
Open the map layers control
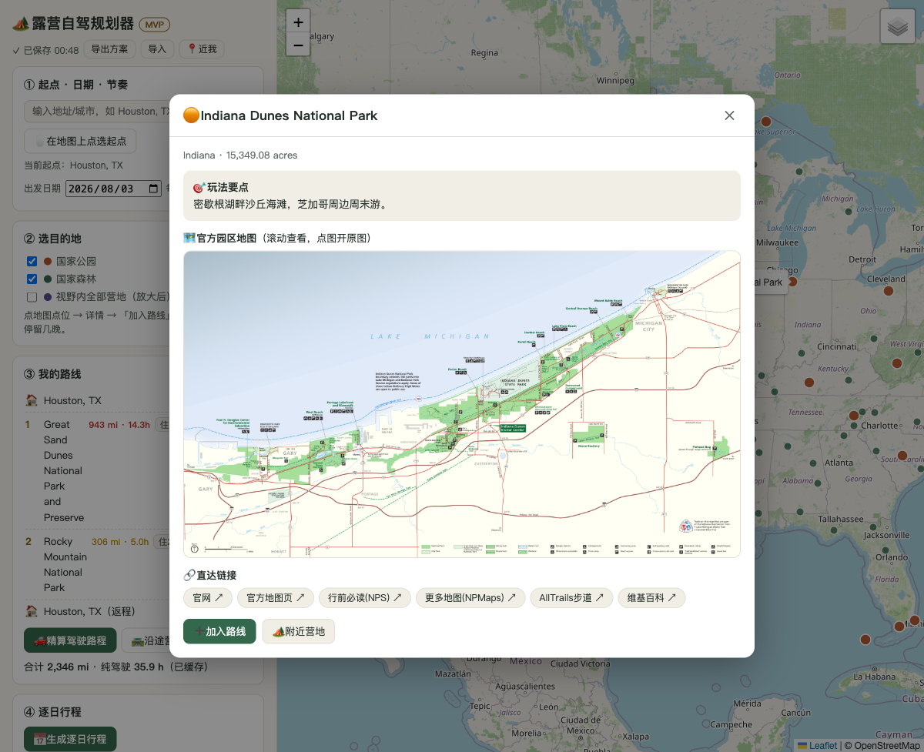898,27
